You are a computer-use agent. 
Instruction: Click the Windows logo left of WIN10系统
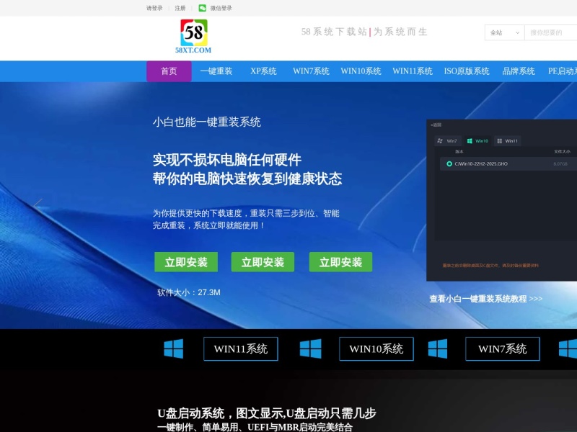point(311,348)
